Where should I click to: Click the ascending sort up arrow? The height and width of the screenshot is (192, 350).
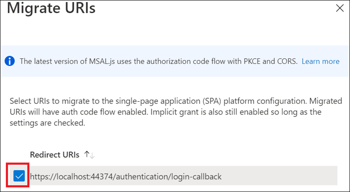coord(87,155)
